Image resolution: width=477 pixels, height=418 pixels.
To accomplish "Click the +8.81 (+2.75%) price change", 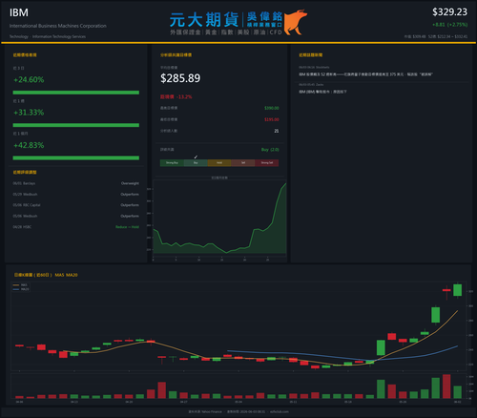I will click(449, 25).
